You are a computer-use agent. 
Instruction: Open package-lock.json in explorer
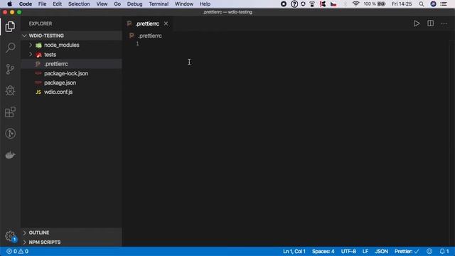click(71, 73)
